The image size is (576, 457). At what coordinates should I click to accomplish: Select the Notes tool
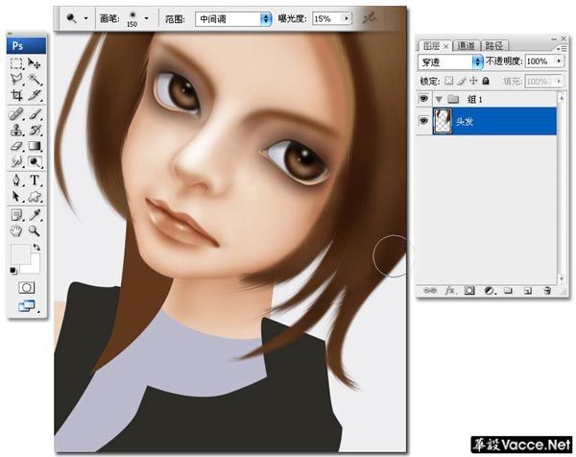16,215
